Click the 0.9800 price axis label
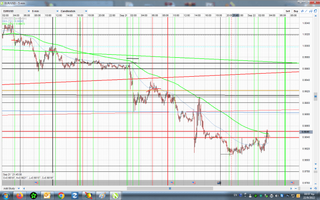The image size is (320, 200). point(306,160)
